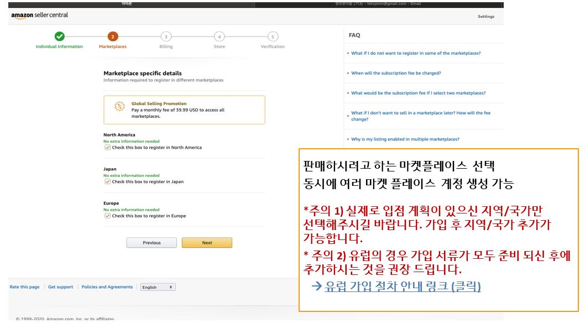Click the North America section heading
This screenshot has height=323, width=585.
pos(119,135)
